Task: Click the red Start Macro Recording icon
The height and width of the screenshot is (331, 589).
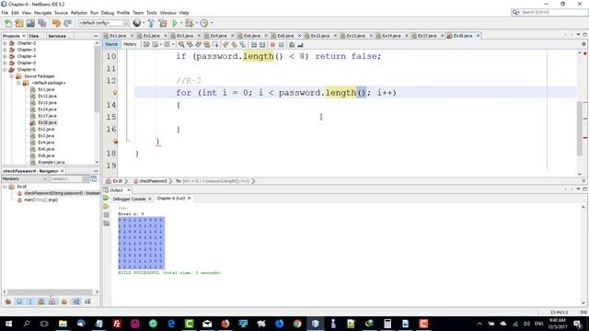Action: [x=272, y=45]
